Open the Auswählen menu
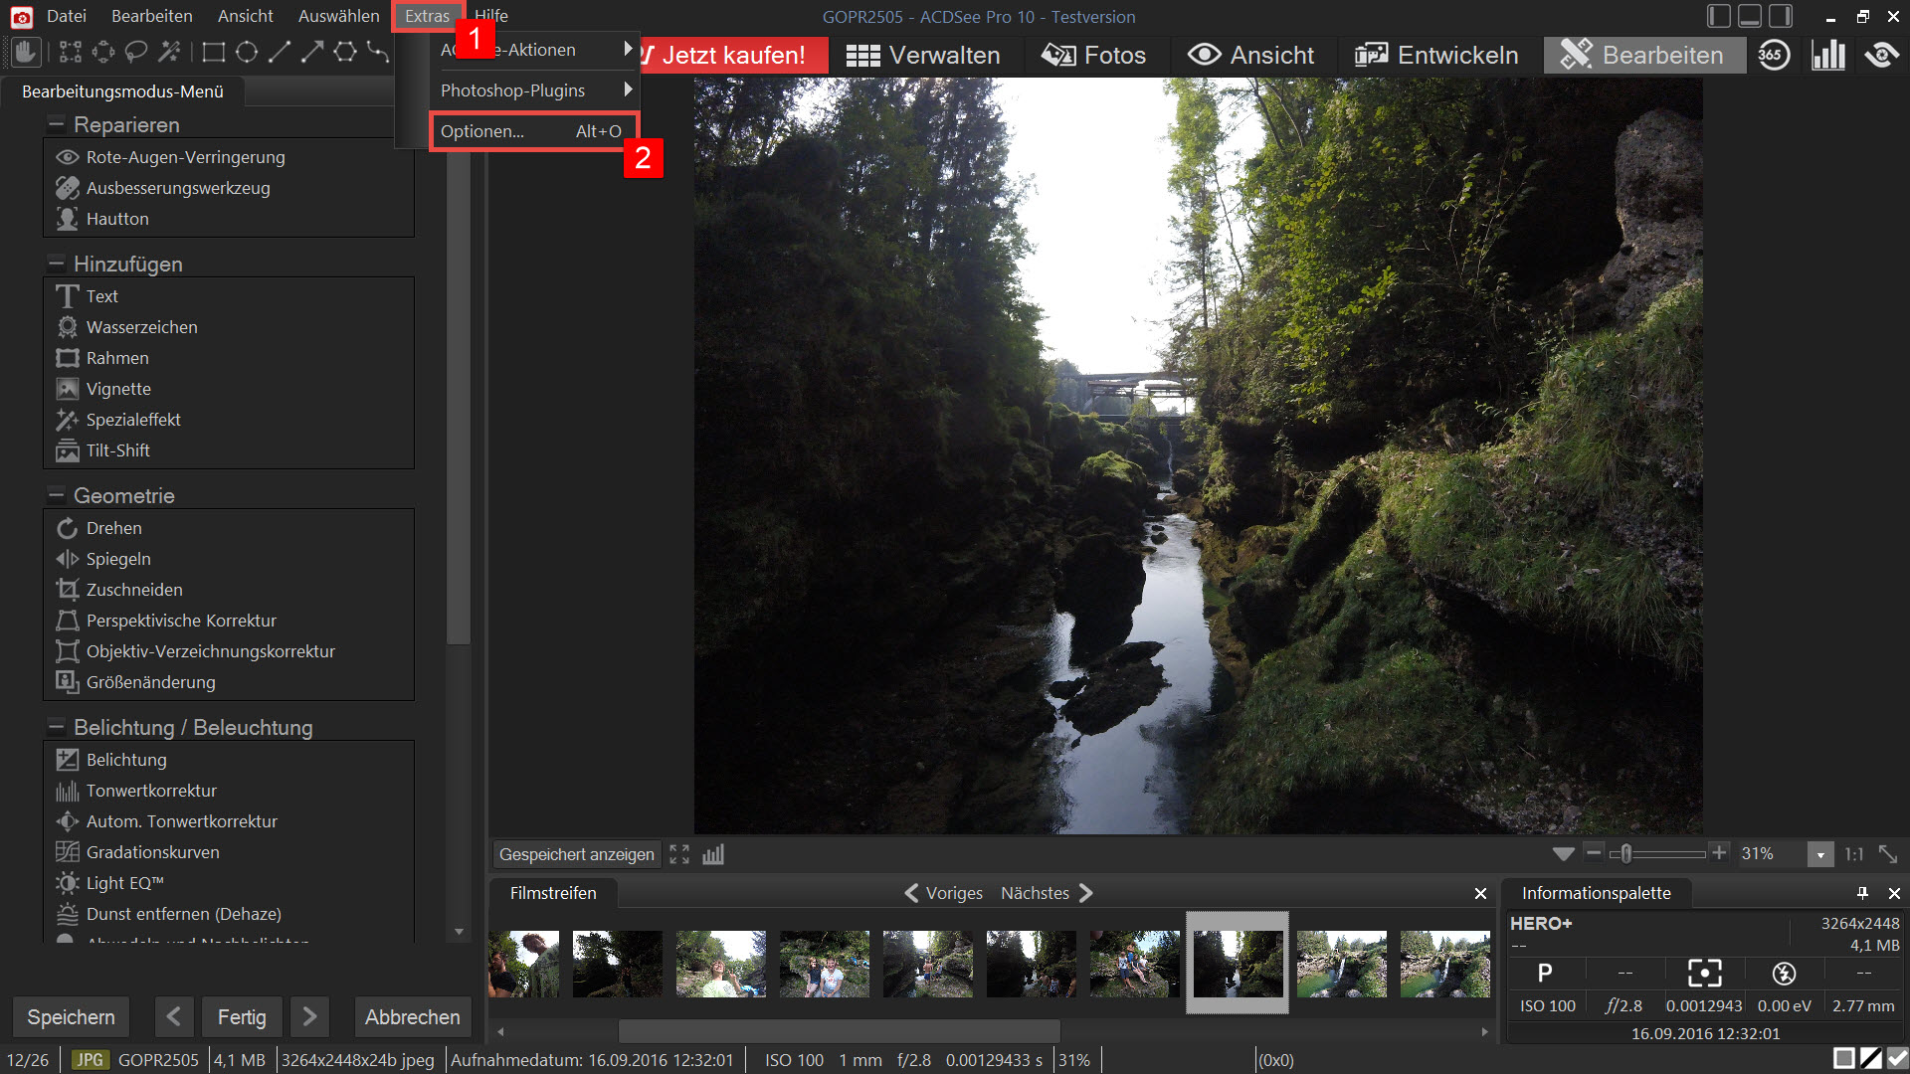The width and height of the screenshot is (1910, 1074). [339, 16]
